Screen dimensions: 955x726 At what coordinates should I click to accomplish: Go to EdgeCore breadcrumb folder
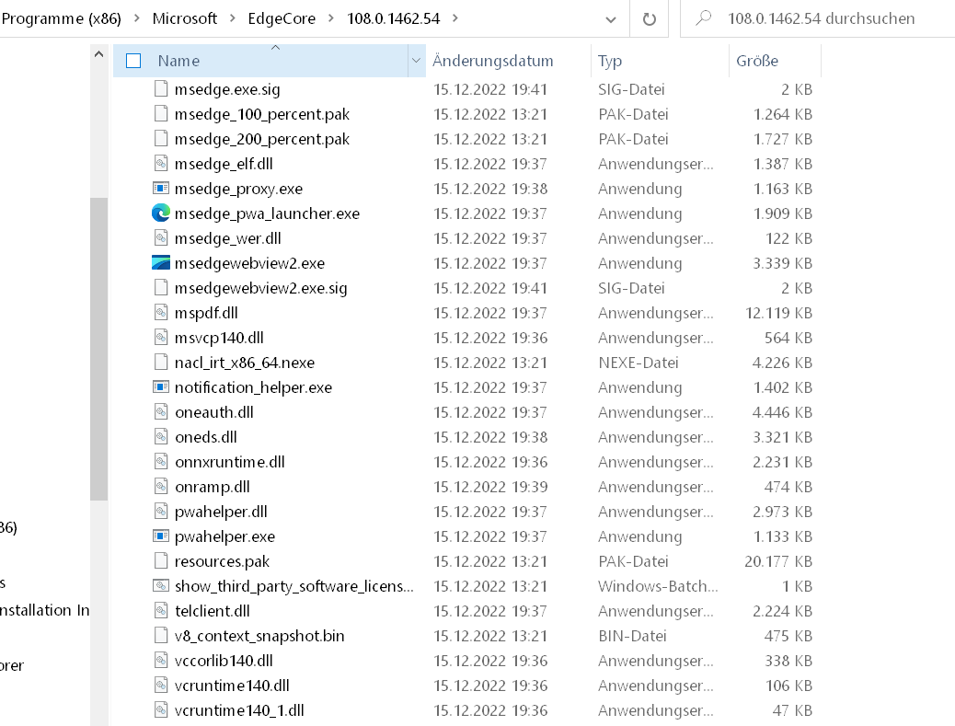pyautogui.click(x=282, y=19)
